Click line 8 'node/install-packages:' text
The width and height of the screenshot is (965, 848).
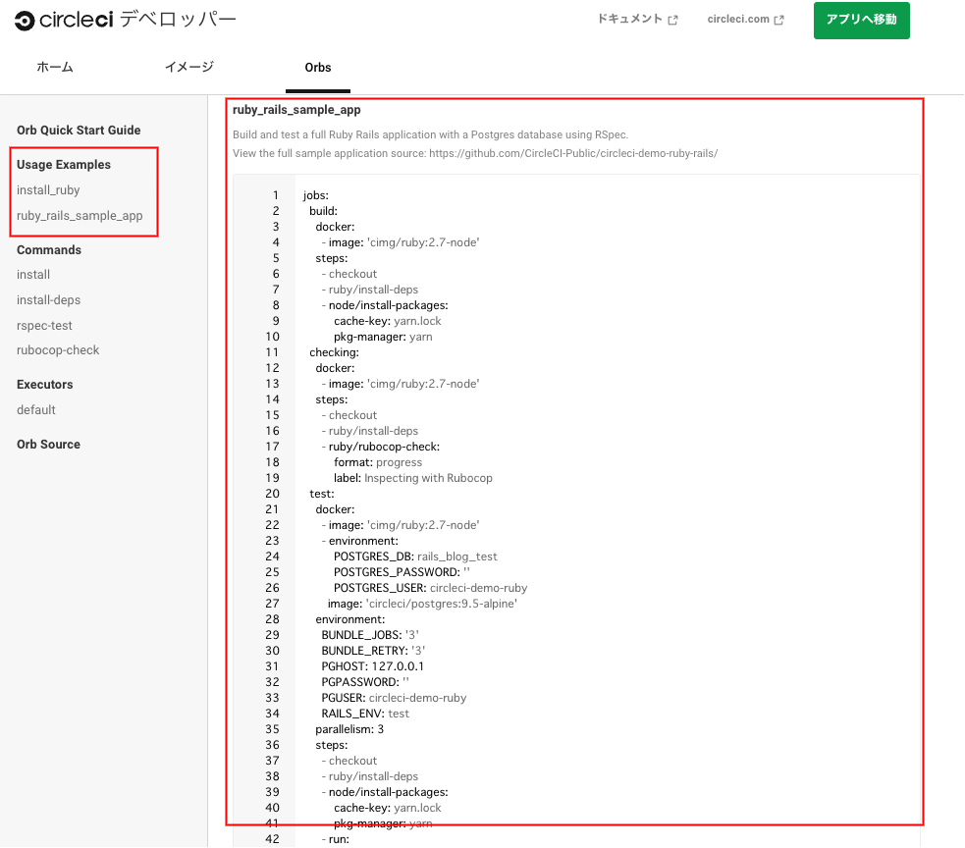click(389, 305)
